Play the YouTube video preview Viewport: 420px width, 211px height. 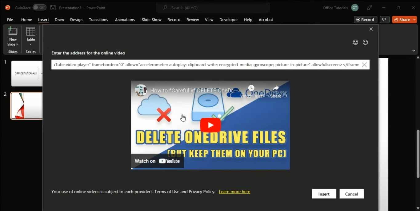[210, 125]
